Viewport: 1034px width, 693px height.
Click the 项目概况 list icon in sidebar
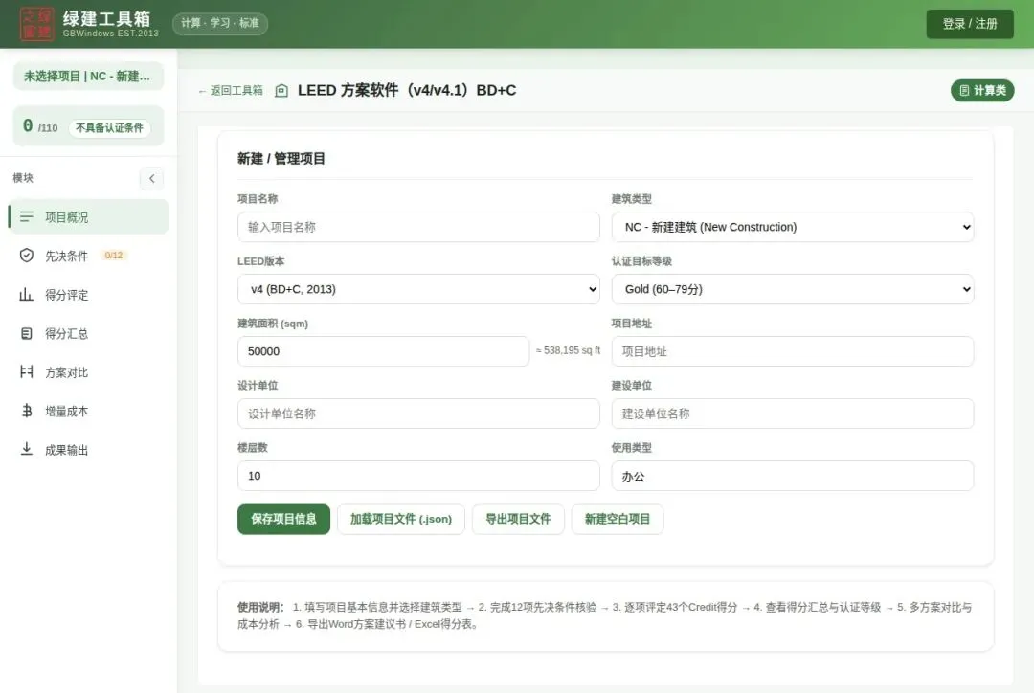pos(27,217)
